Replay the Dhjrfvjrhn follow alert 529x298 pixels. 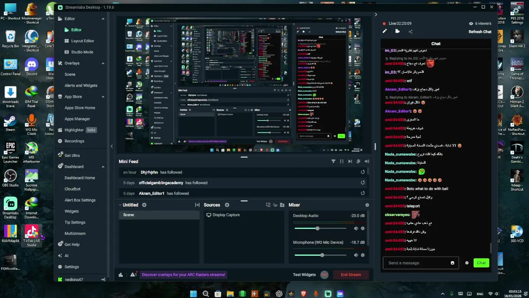point(362,172)
